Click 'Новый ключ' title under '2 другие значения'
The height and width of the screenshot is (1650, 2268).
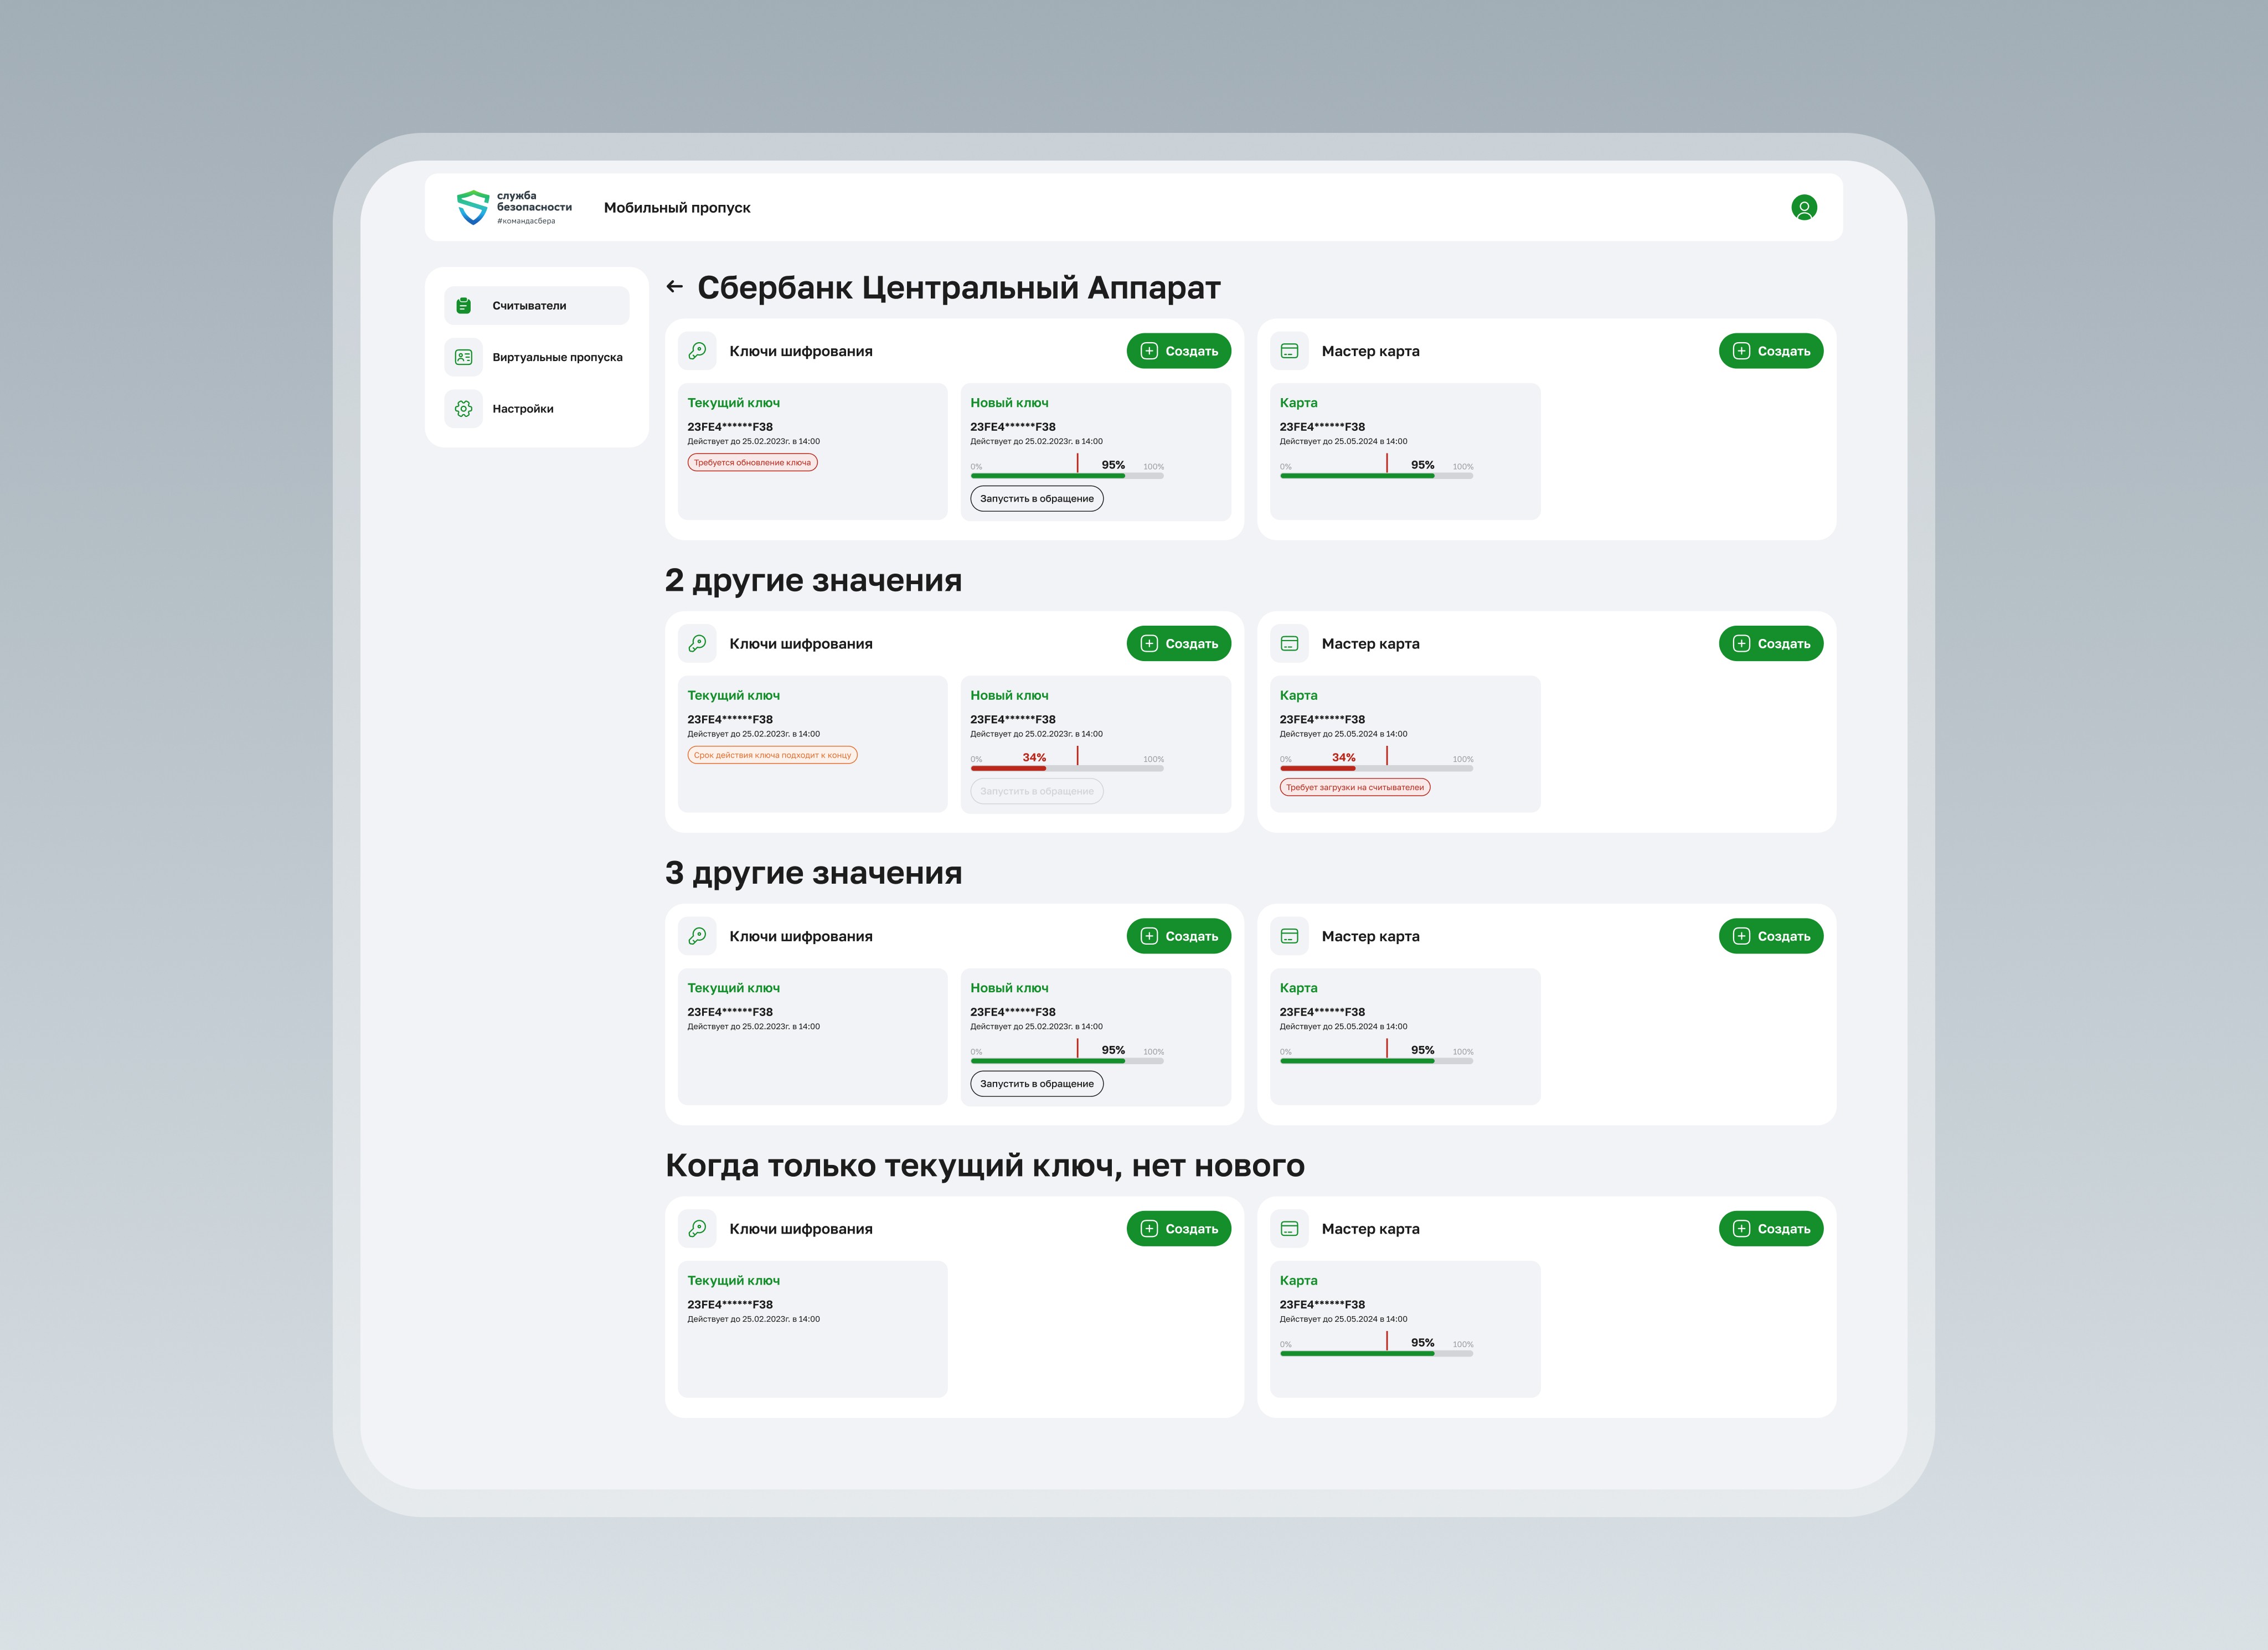[1009, 696]
